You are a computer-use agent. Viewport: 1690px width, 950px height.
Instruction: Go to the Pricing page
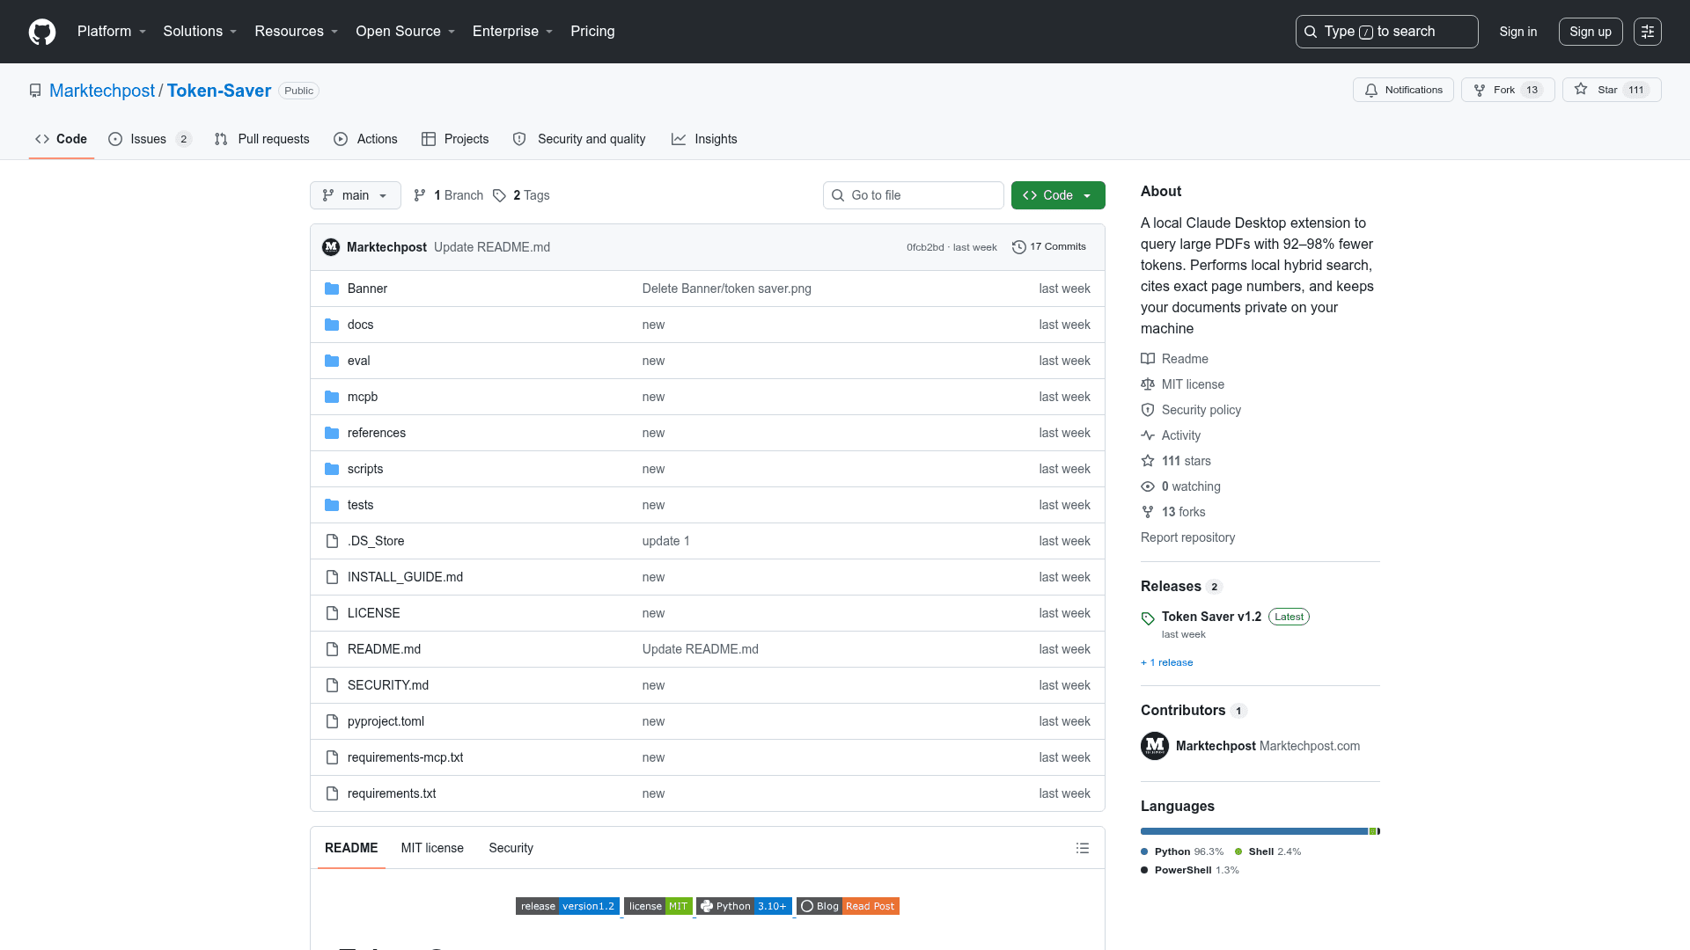tap(592, 32)
